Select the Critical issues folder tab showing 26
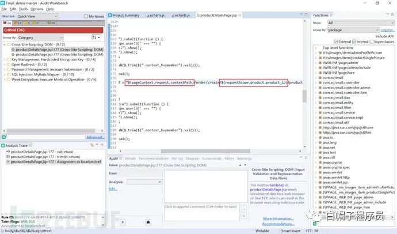The height and width of the screenshot is (234, 397). (x=7, y=23)
